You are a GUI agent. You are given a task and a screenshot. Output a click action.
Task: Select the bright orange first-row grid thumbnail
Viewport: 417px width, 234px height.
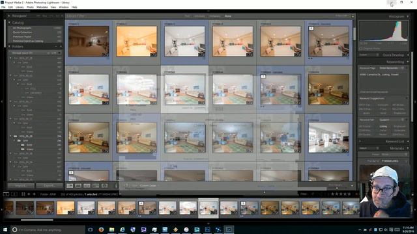136,41
